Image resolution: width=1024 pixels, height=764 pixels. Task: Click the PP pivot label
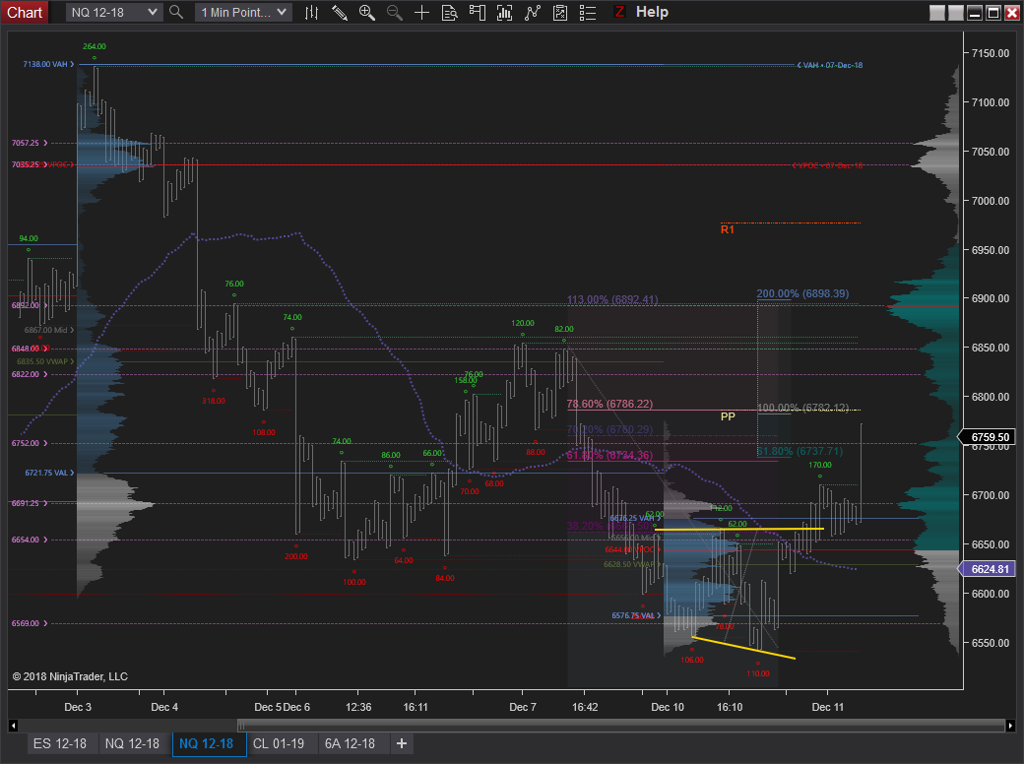728,416
